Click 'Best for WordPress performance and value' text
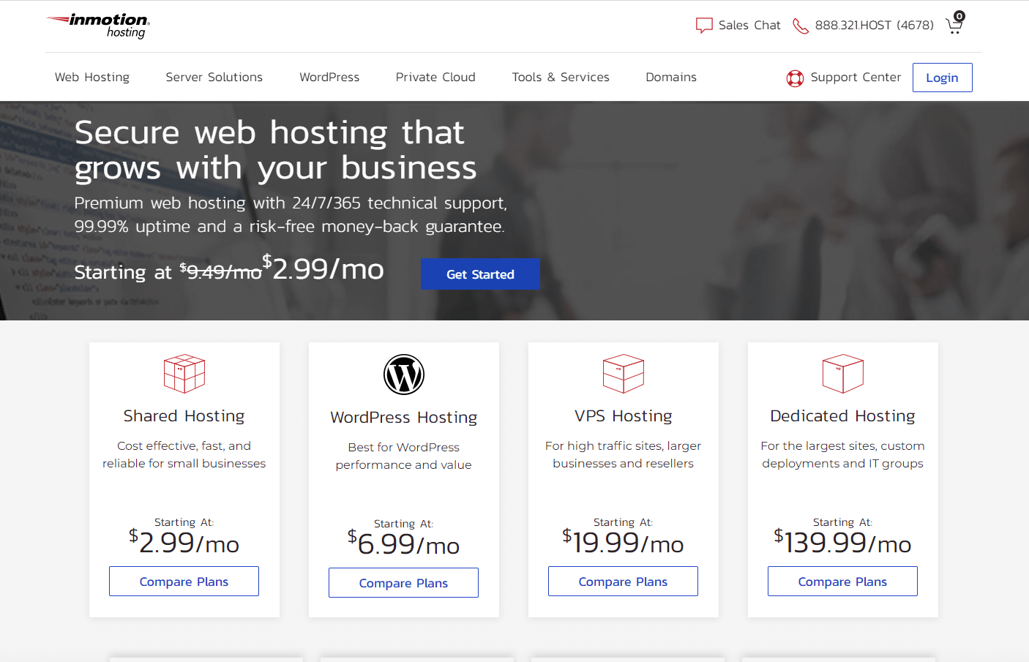This screenshot has height=662, width=1029. tap(404, 456)
